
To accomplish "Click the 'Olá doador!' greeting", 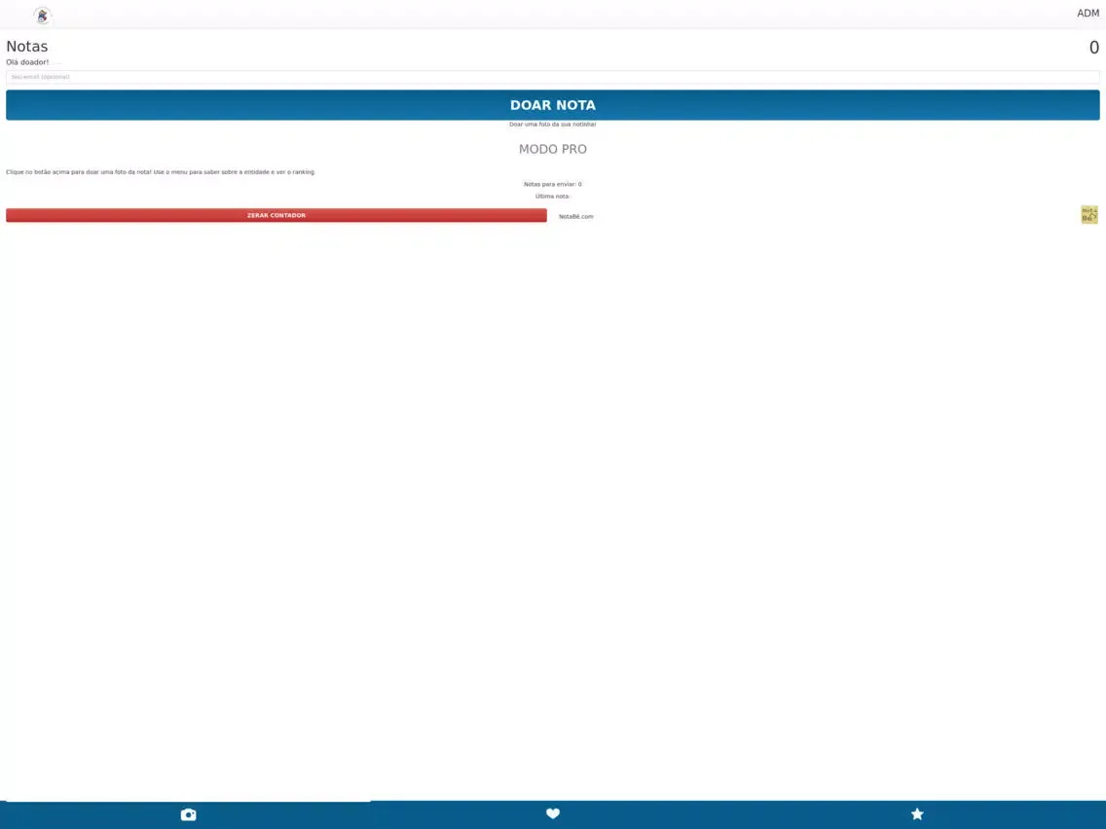I will (27, 62).
